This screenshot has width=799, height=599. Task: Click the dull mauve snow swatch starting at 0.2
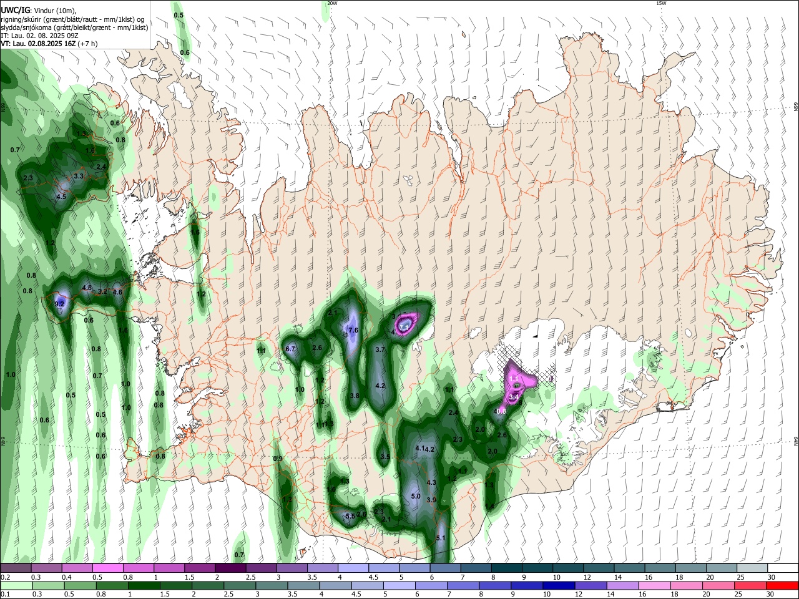pyautogui.click(x=16, y=568)
